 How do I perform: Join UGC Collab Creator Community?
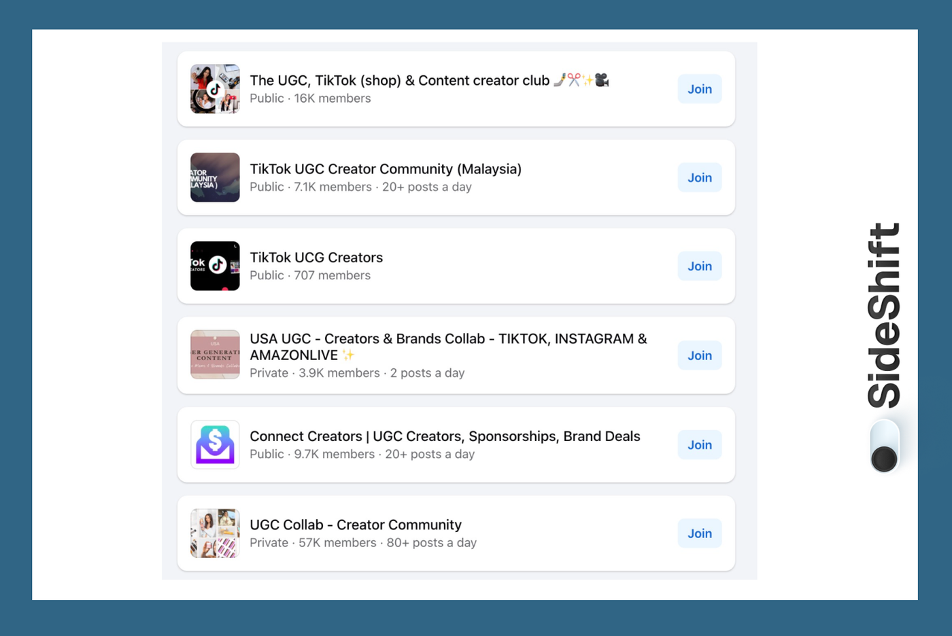[x=699, y=533]
